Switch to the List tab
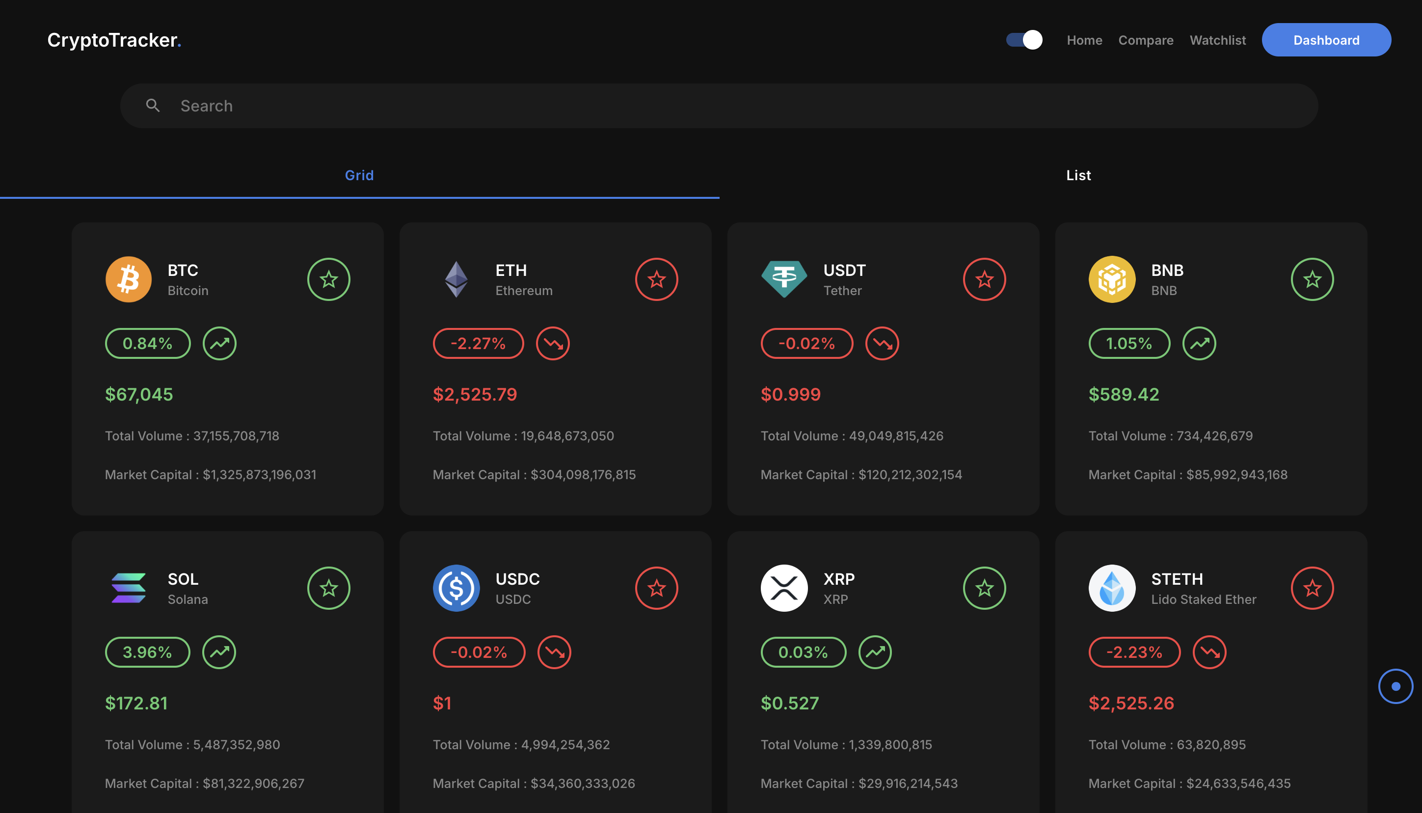 click(1078, 175)
